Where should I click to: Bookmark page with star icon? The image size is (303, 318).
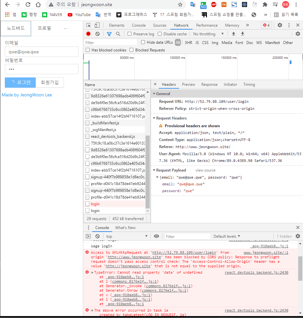[x=180, y=4]
